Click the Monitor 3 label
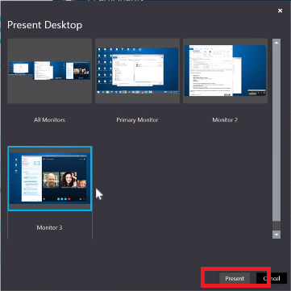This screenshot has width=291, height=291. pyautogui.click(x=49, y=227)
